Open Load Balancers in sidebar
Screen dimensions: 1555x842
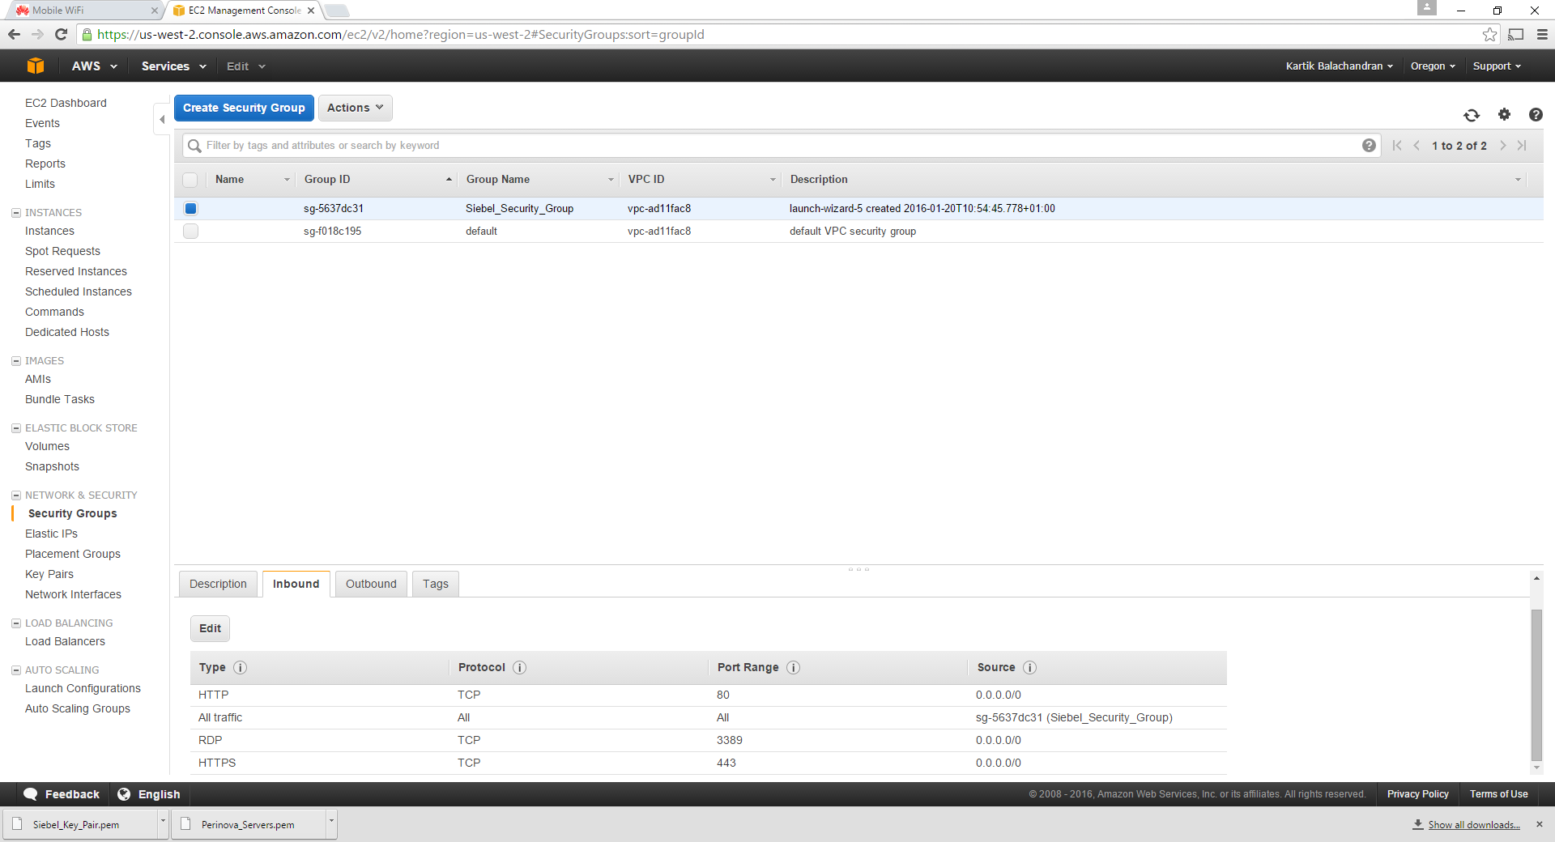(x=65, y=641)
